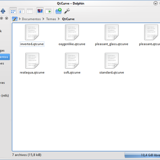Click the 7 archivos status bar text
Viewport: 160px width, 160px height.
click(27, 155)
